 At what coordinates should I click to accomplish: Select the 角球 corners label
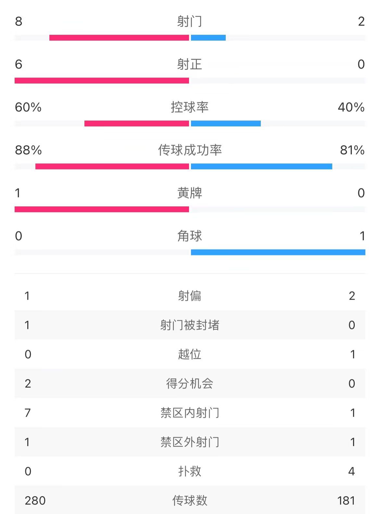pyautogui.click(x=190, y=236)
